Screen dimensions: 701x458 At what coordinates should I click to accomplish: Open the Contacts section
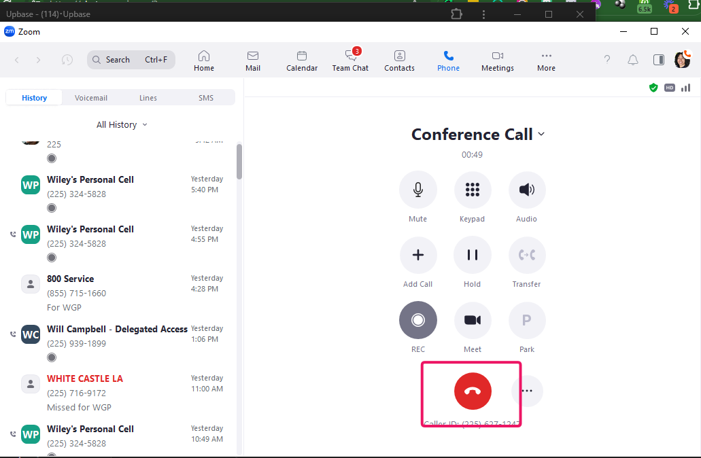click(x=399, y=60)
